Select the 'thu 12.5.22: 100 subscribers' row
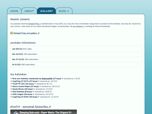The height and width of the screenshot is (114, 152). coord(76,54)
